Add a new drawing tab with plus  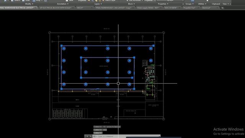click(222, 8)
